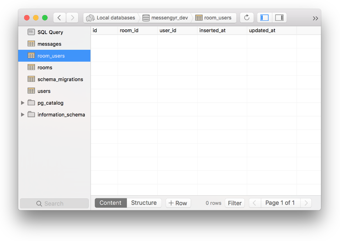This screenshot has height=241, width=340.
Task: Expand the information_schema folder
Action: point(23,115)
